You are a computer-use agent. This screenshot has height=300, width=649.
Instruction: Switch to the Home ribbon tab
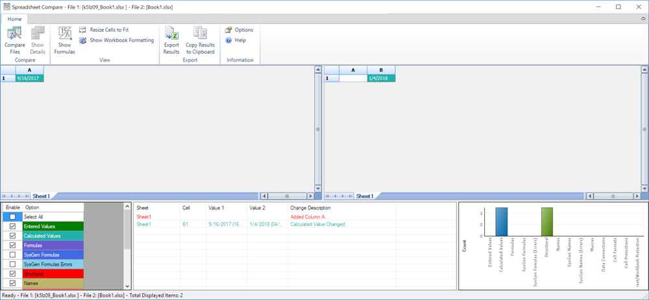tap(14, 19)
